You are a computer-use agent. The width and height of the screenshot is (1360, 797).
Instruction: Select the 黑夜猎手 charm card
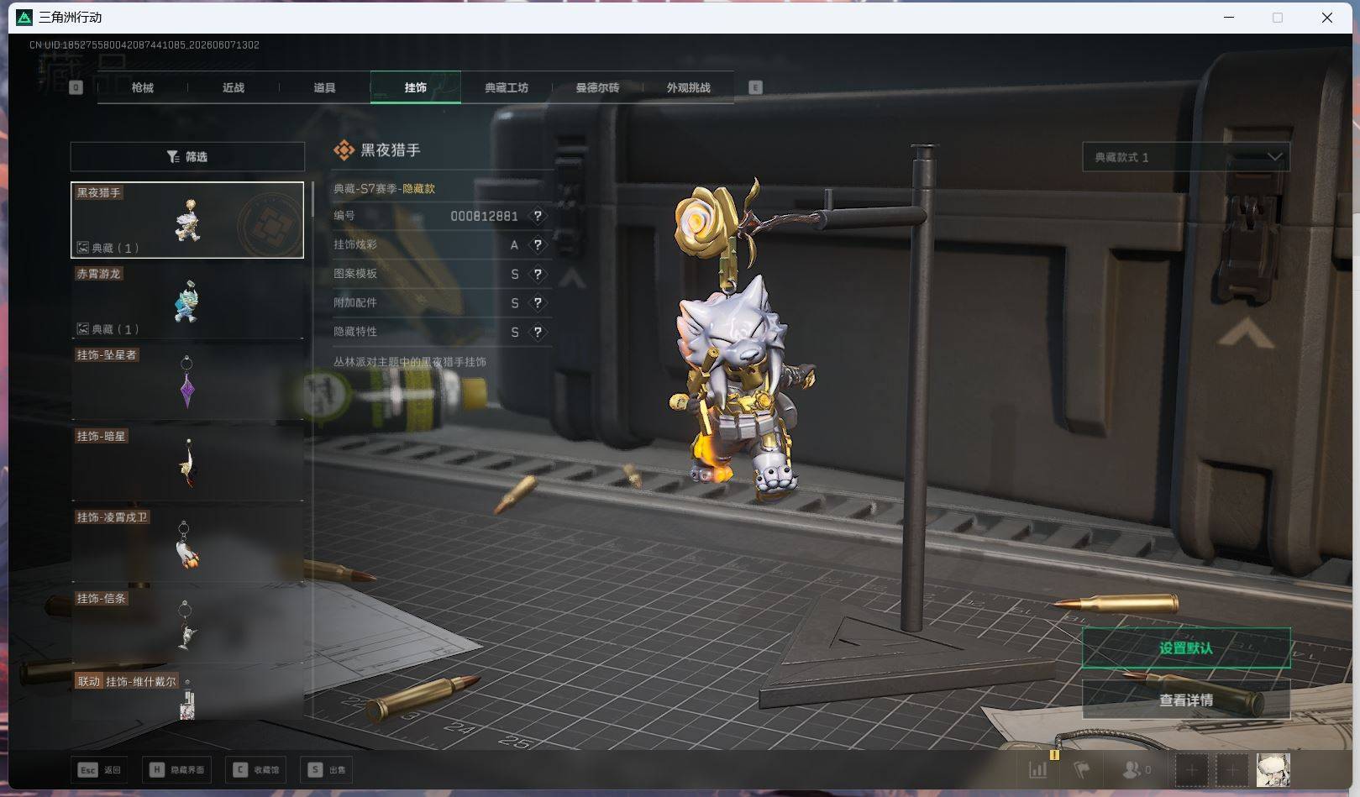pyautogui.click(x=187, y=220)
